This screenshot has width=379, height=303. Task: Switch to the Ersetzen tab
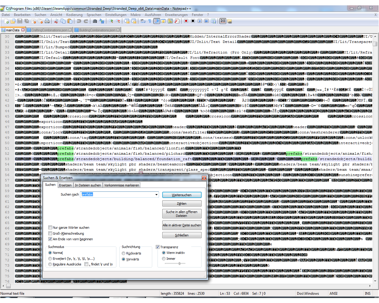point(65,185)
